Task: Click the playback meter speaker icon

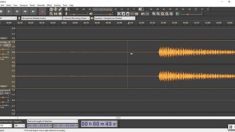Action: click(x=140, y=9)
